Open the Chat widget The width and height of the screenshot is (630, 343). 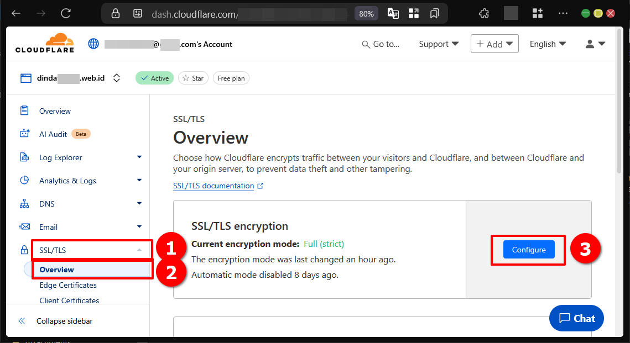(x=576, y=318)
